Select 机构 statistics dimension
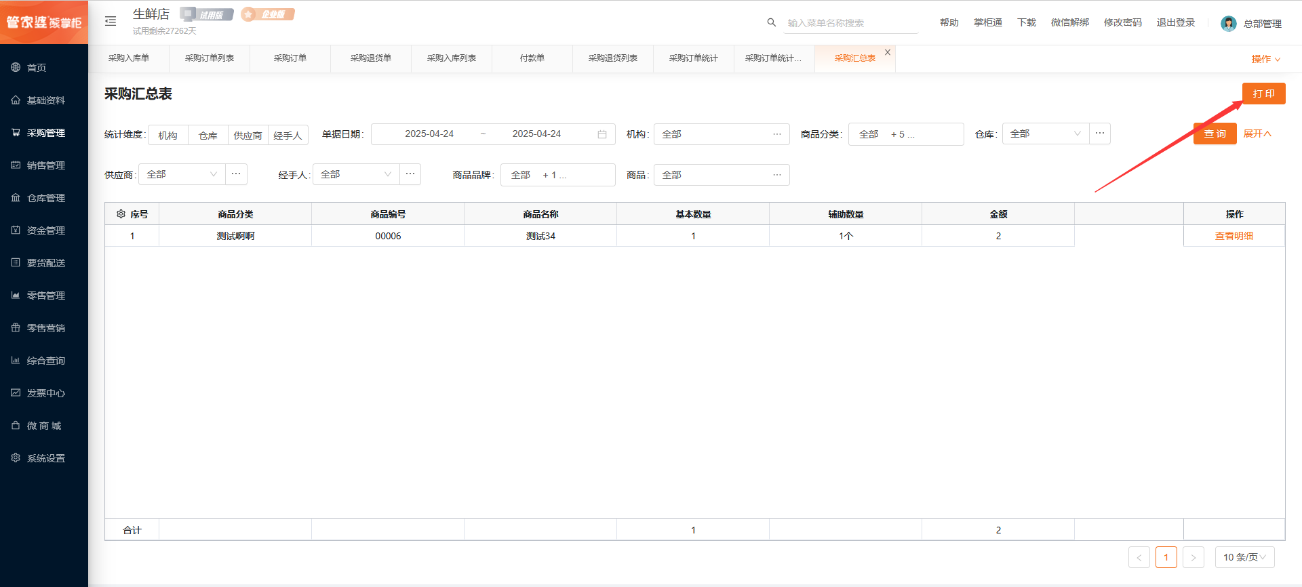The height and width of the screenshot is (587, 1302). click(168, 135)
